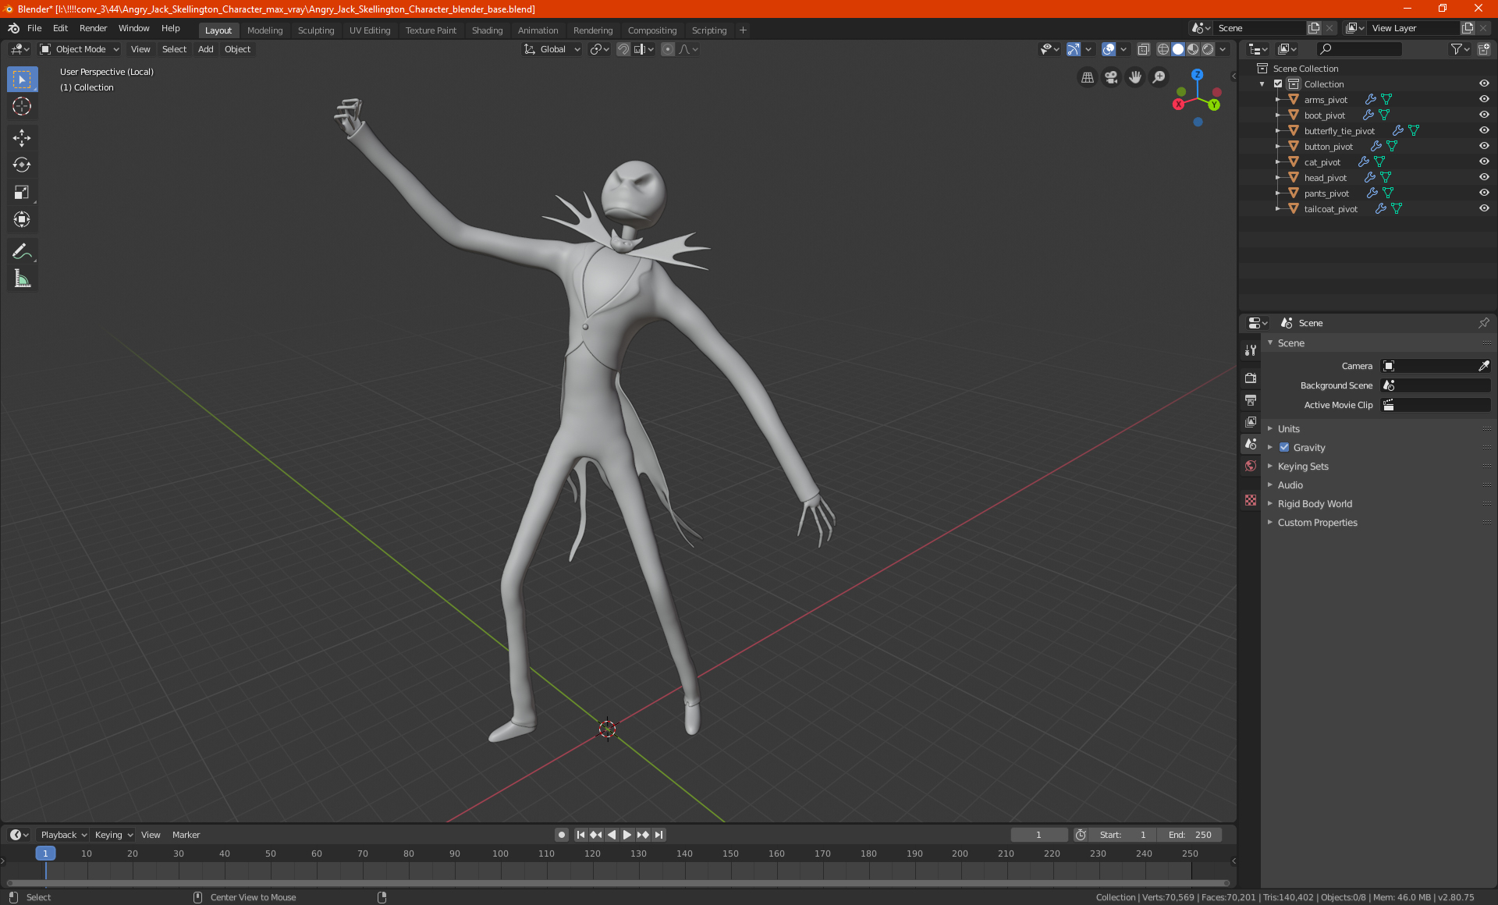The image size is (1498, 905).
Task: Select the Select Box tool
Action: (22, 79)
